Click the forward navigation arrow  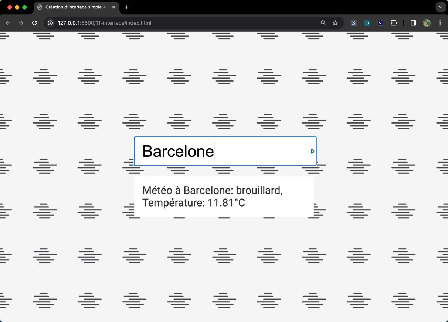point(21,23)
